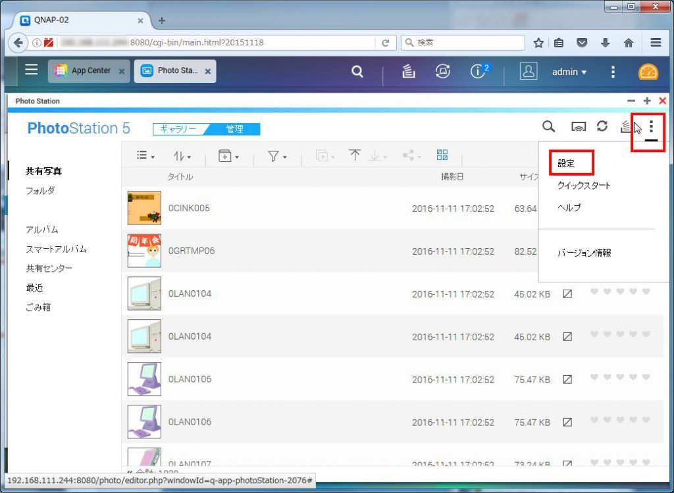Open 最近 in sidebar

pyautogui.click(x=34, y=288)
